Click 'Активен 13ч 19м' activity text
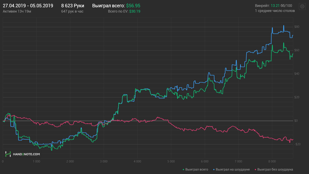This screenshot has width=309, height=174. pyautogui.click(x=17, y=11)
